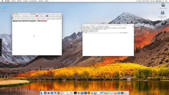This screenshot has height=95, width=169.
Task: Open Notification Center icon
Action: click(166, 1)
